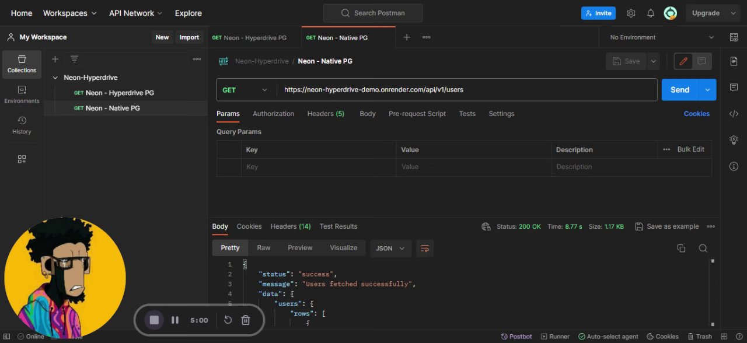Select the Raw response view tab
The height and width of the screenshot is (343, 747).
point(264,248)
